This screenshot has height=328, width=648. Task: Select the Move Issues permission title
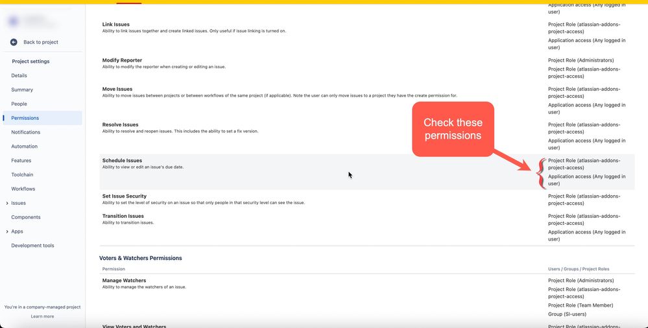[x=117, y=89]
